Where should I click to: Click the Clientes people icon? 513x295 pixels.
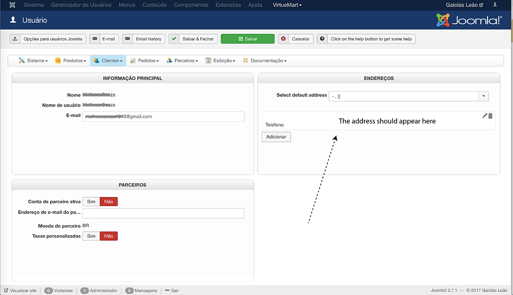[96, 61]
